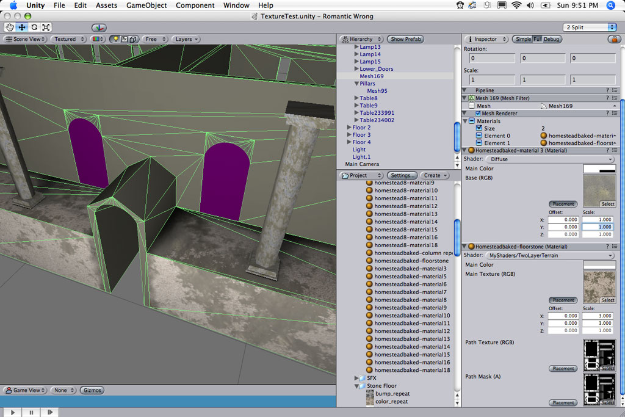
Task: Open Project panel Settings
Action: point(402,175)
